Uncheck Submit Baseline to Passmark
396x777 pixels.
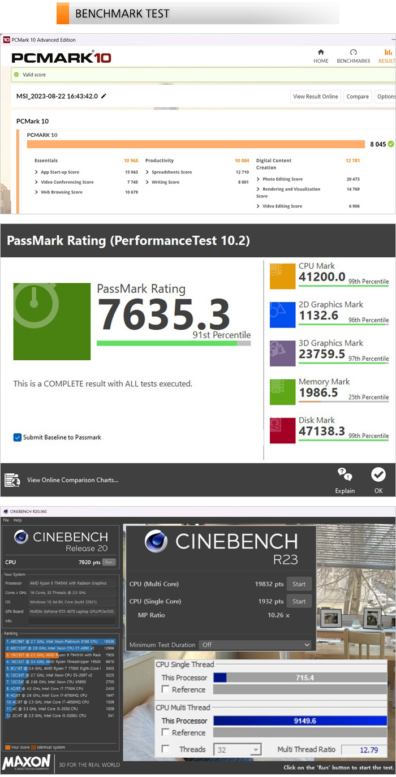coord(18,437)
